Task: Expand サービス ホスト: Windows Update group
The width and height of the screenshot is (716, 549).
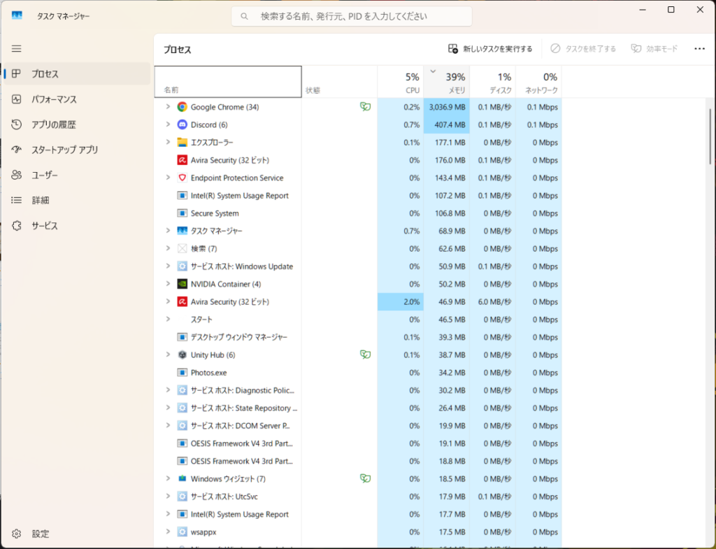Action: (x=168, y=266)
